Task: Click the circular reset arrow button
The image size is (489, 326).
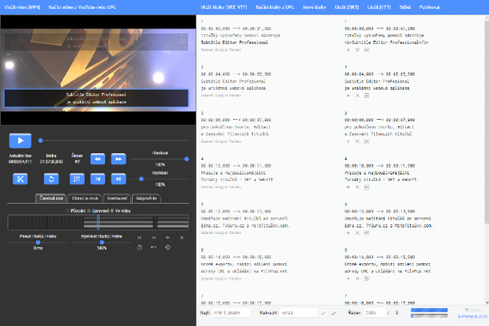Action: point(51,178)
